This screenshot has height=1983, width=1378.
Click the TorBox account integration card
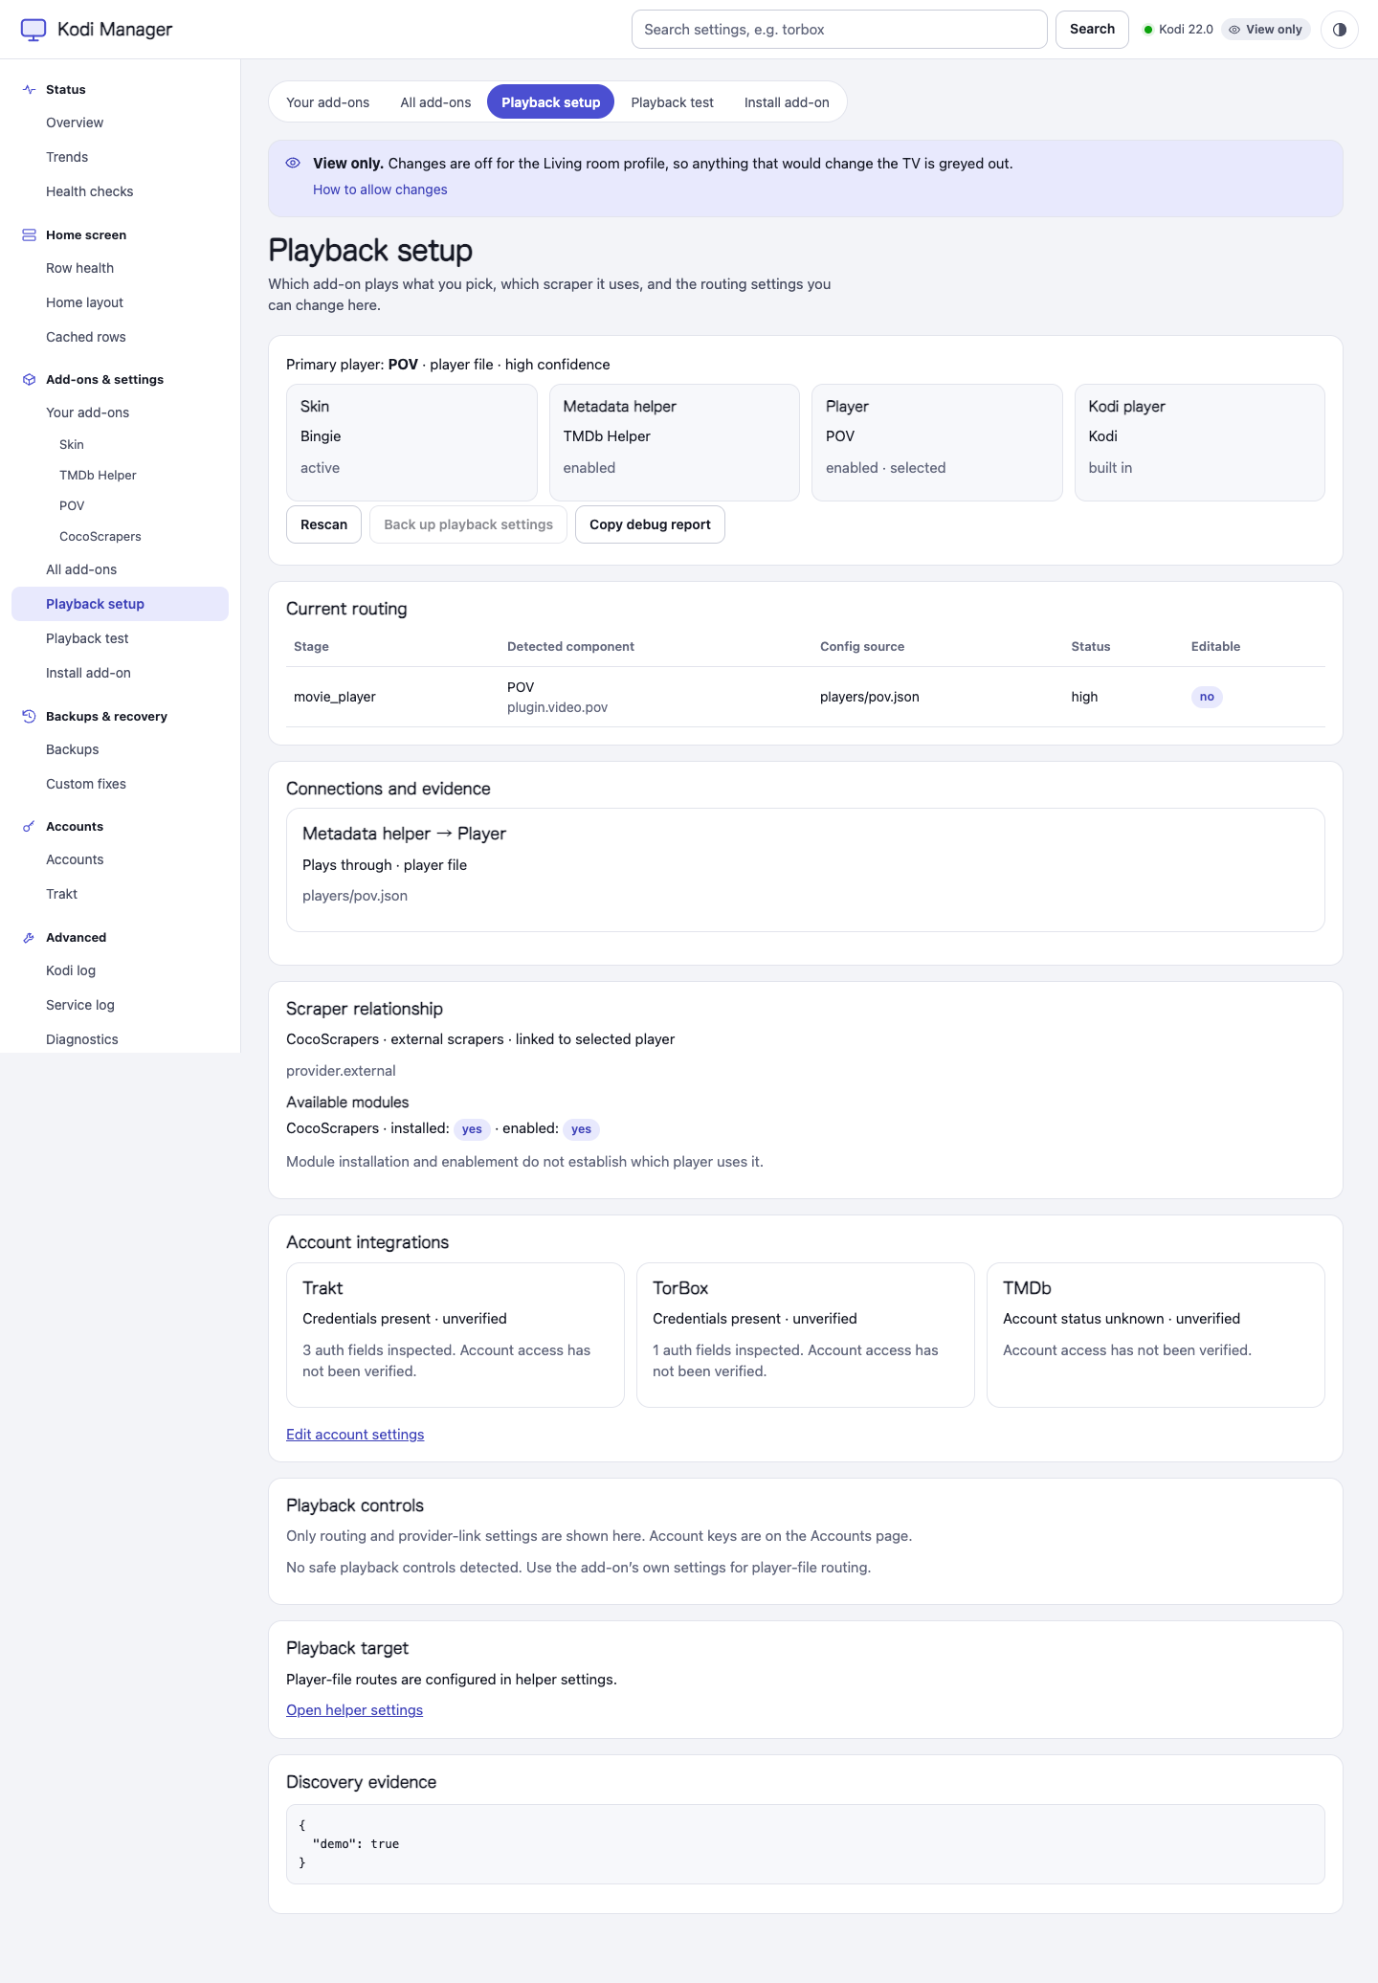(x=806, y=1335)
